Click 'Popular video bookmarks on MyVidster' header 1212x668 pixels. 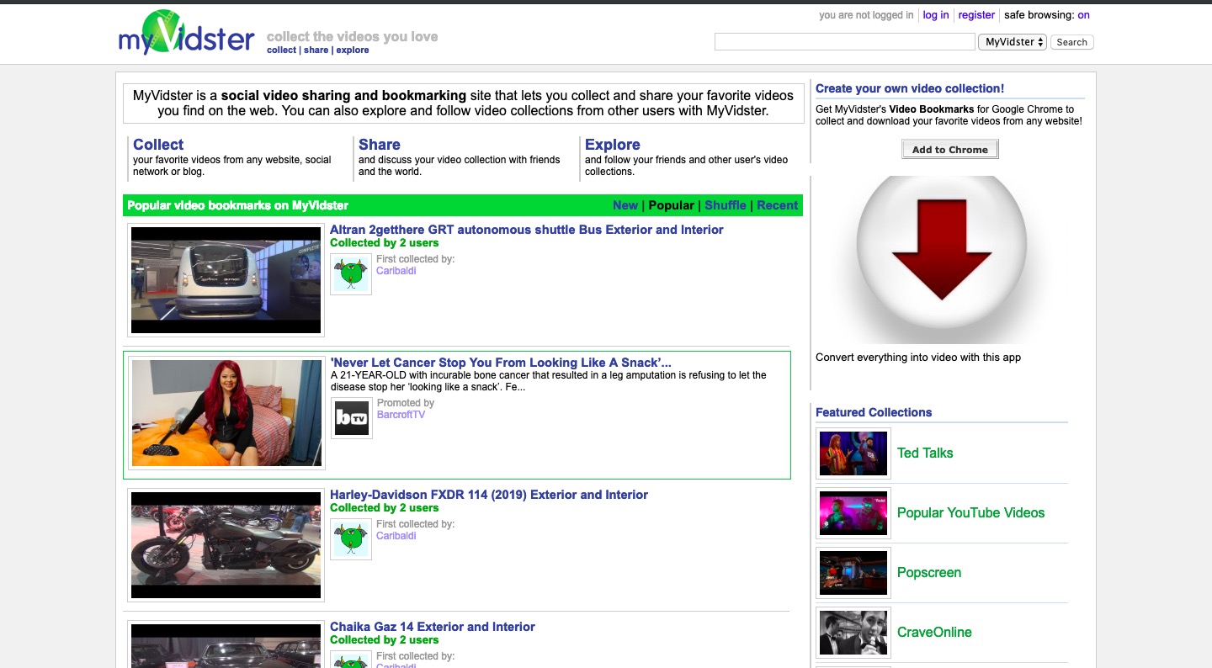click(238, 205)
